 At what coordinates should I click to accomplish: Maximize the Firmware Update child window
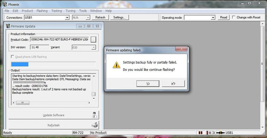tap(89, 26)
